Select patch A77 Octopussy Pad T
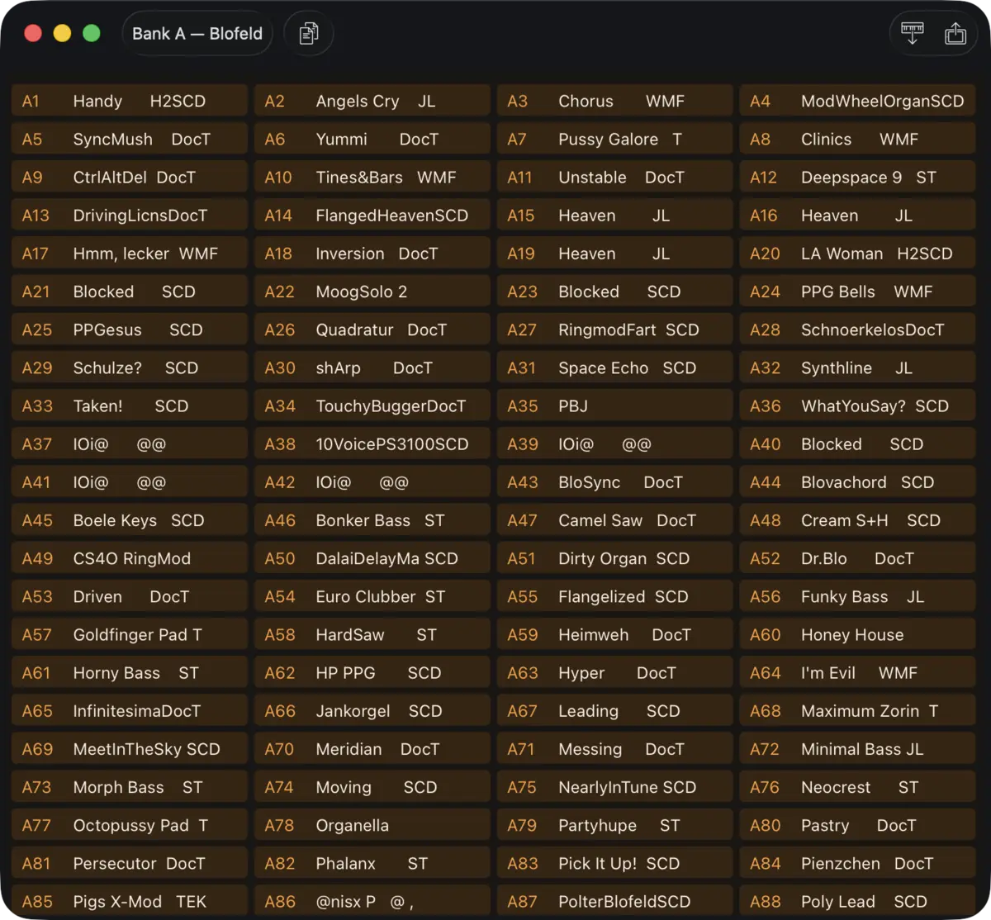The height and width of the screenshot is (920, 991). [130, 825]
